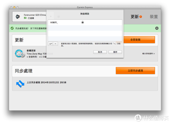Click the orange update count badge
Image resolution: width=170 pixels, height=123 pixels.
click(141, 17)
